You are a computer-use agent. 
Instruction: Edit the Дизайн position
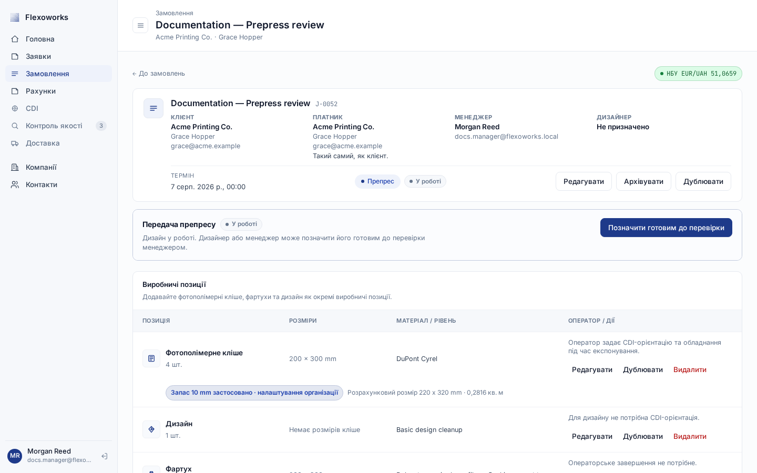[592, 436]
